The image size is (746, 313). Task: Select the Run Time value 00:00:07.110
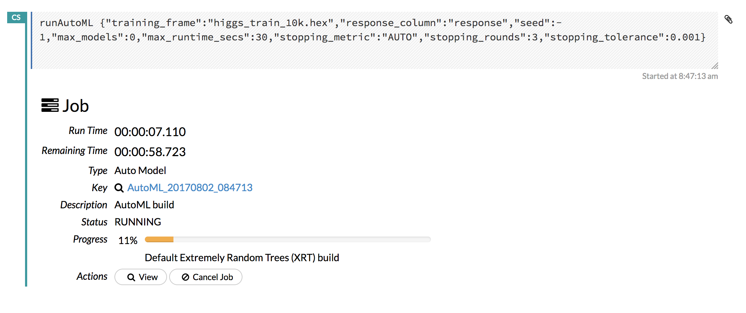[150, 132]
